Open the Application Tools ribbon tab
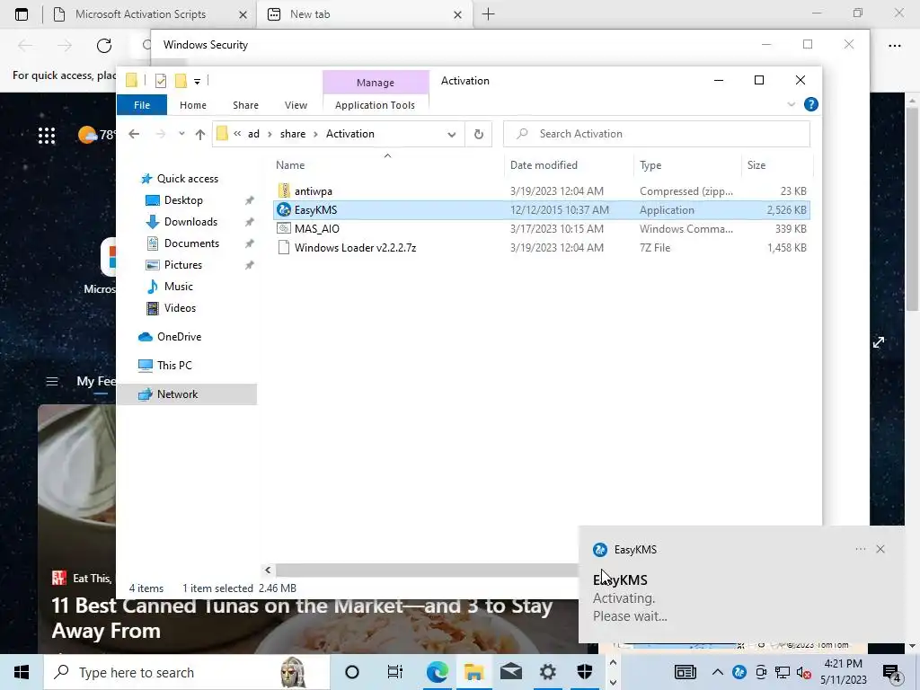 (x=375, y=105)
